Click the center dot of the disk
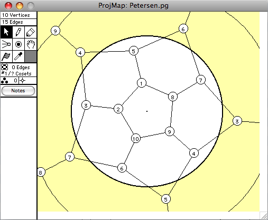The image size is (268, 220). point(147,111)
